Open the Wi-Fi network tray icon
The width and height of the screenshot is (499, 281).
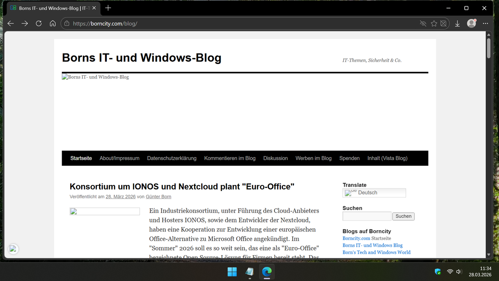(x=450, y=272)
